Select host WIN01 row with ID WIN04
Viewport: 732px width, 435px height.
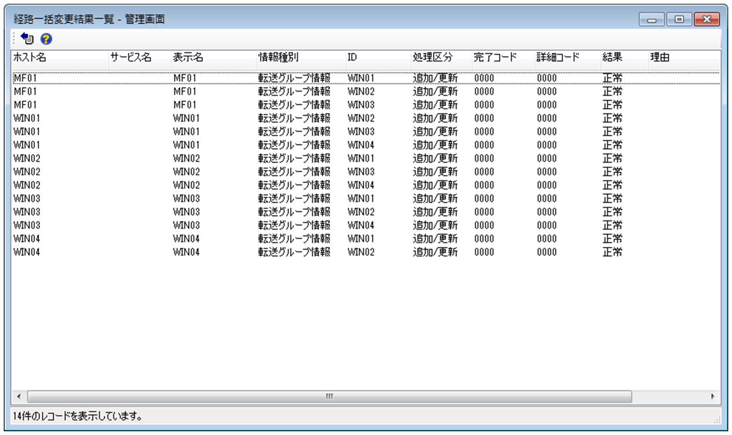366,145
